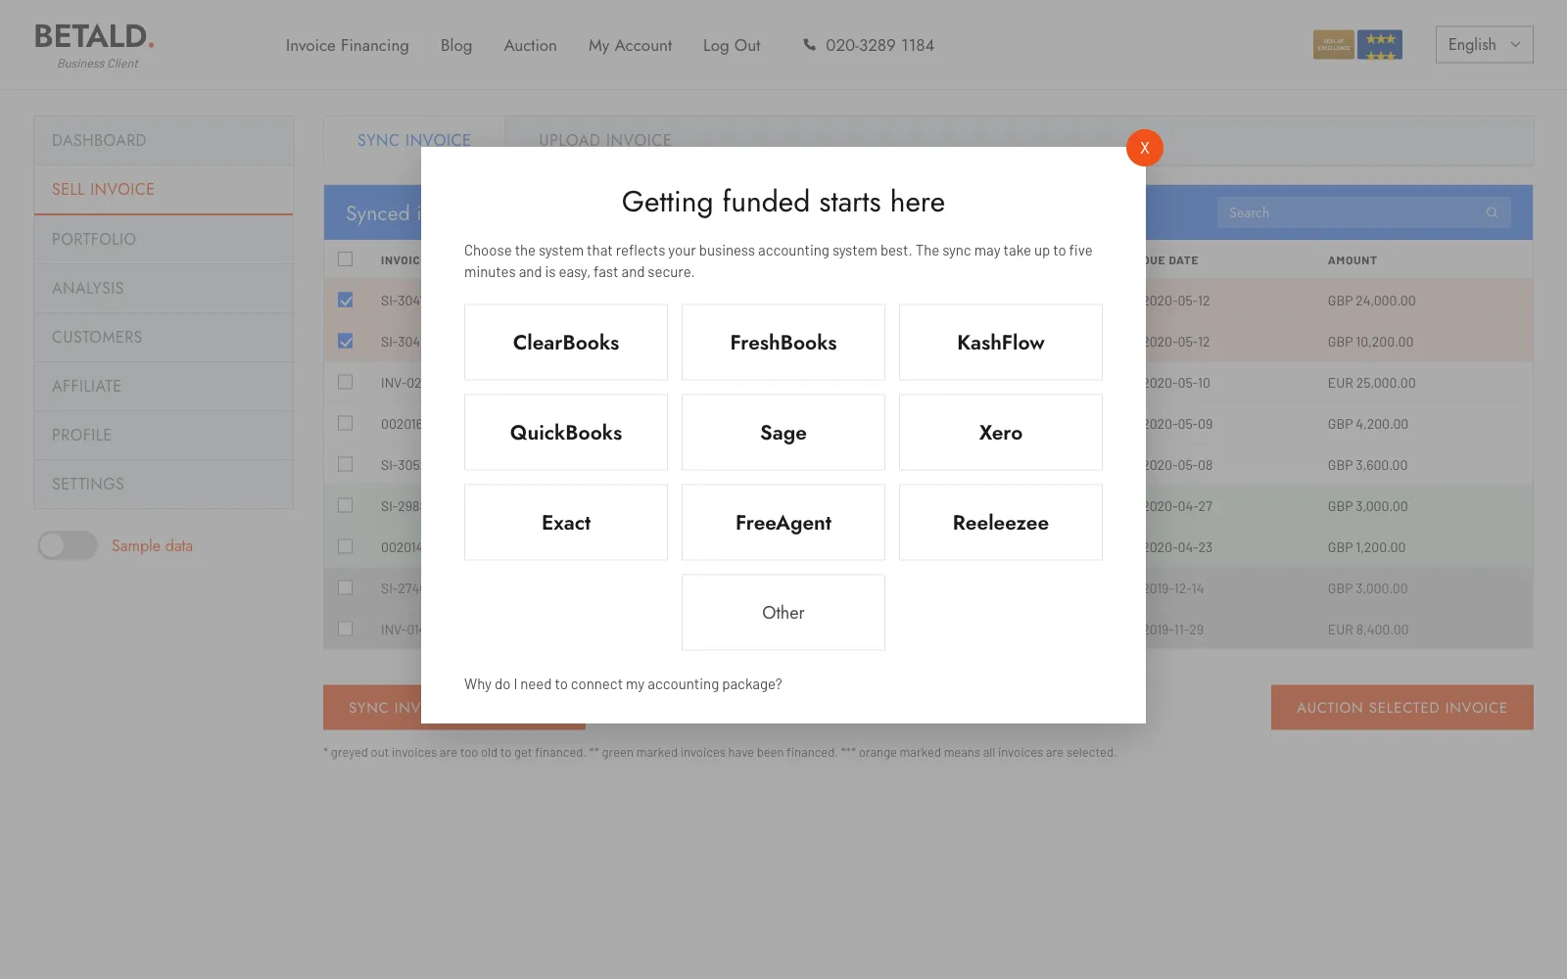Focus the Search field in the invoices table

tap(1363, 212)
